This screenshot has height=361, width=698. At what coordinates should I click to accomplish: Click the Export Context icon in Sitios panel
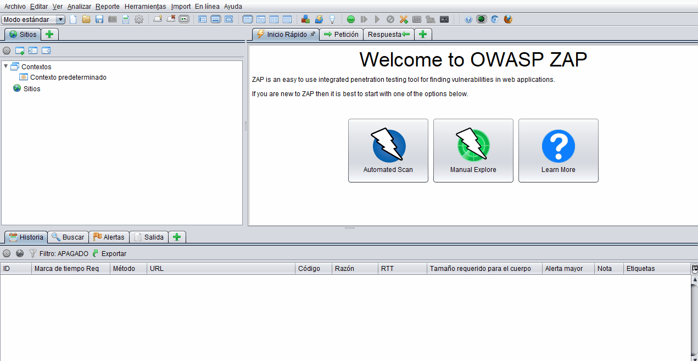pos(46,51)
